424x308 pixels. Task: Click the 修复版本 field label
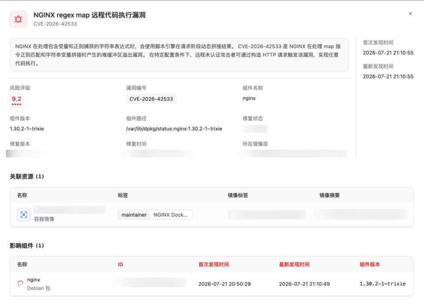point(20,144)
